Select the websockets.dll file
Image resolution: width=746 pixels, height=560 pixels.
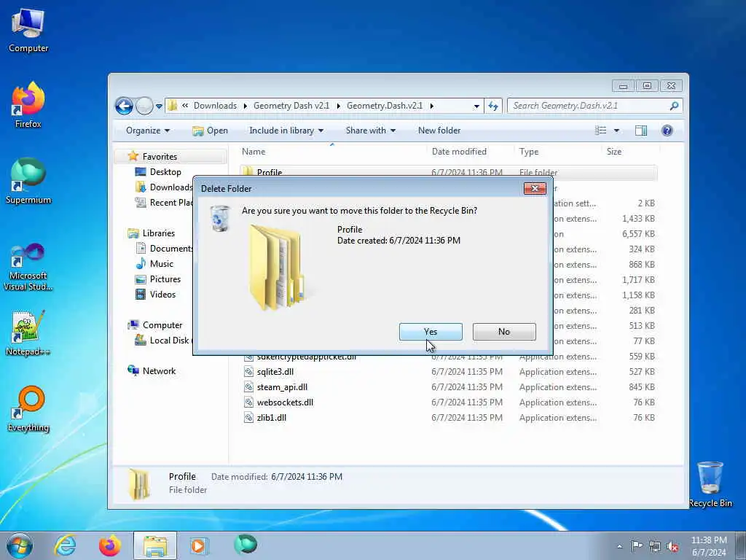point(285,402)
